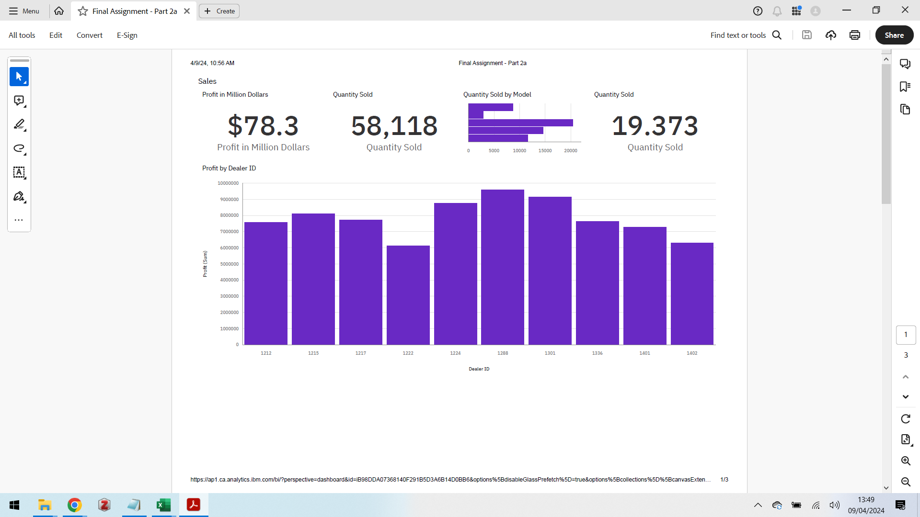Show more tools via the ellipsis icon

(18, 220)
